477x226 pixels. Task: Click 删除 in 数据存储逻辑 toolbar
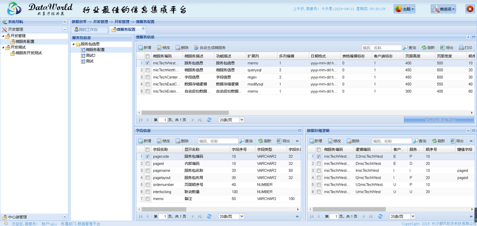point(353,141)
